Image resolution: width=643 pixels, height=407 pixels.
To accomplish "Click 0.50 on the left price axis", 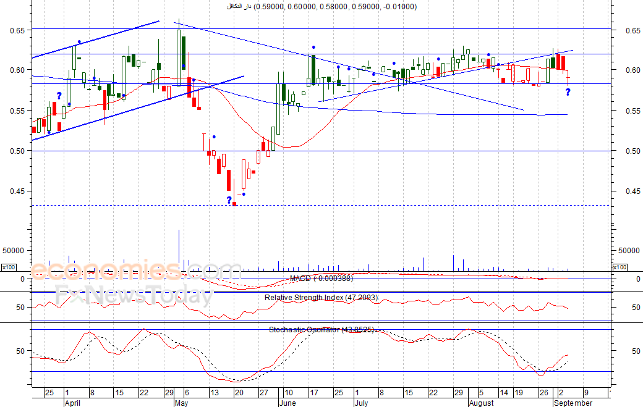I will click(17, 151).
